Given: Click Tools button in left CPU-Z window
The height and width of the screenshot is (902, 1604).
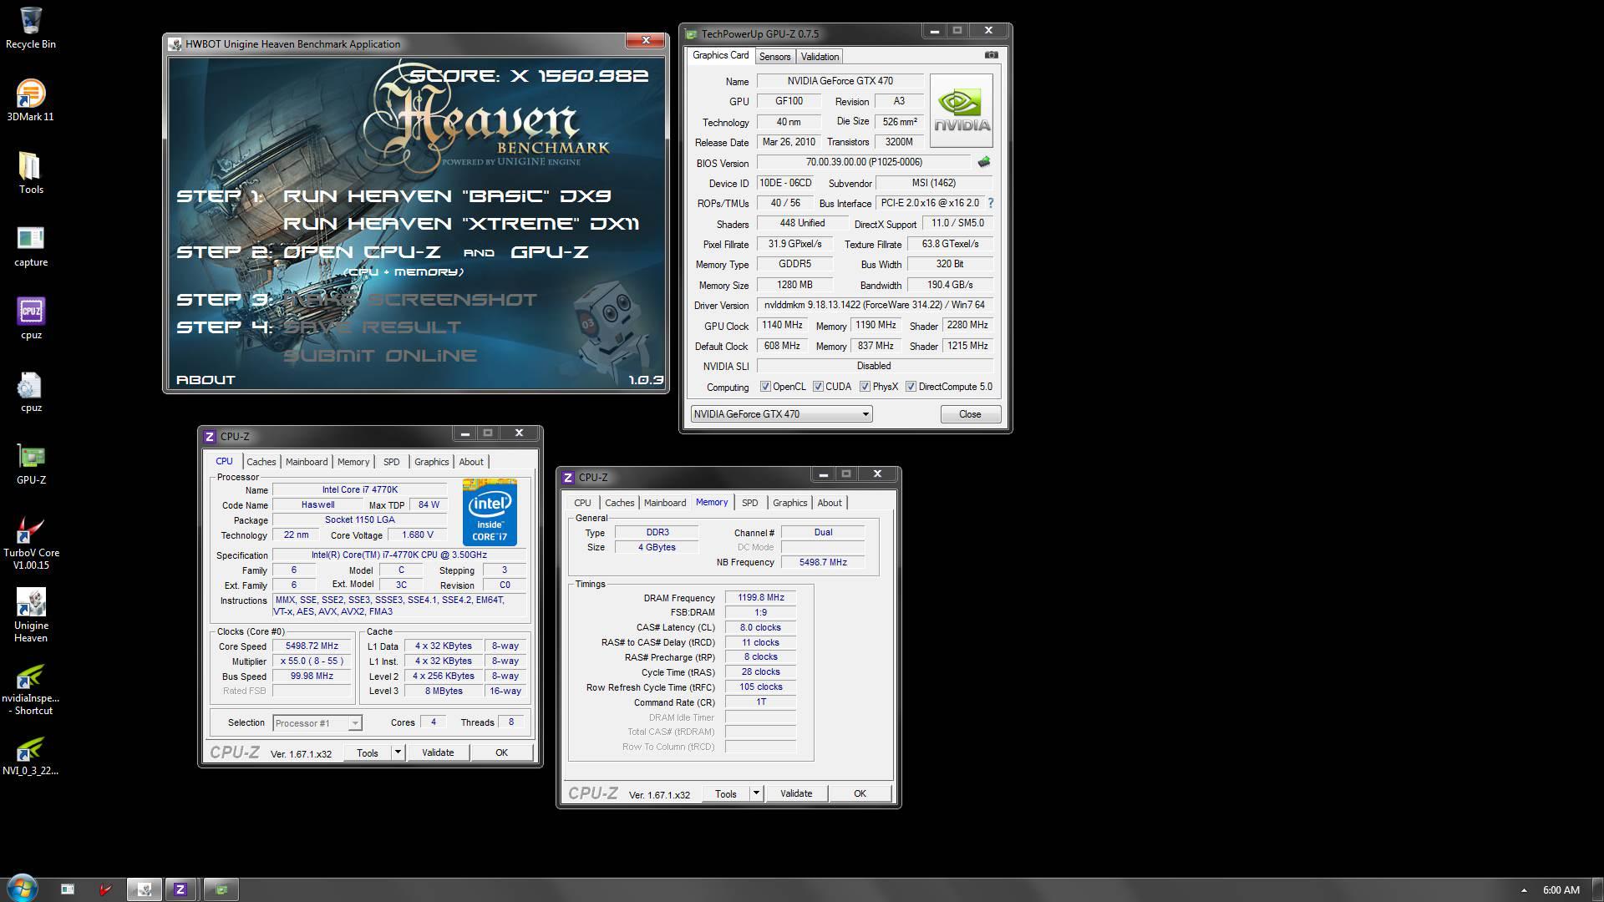Looking at the screenshot, I should pyautogui.click(x=368, y=753).
